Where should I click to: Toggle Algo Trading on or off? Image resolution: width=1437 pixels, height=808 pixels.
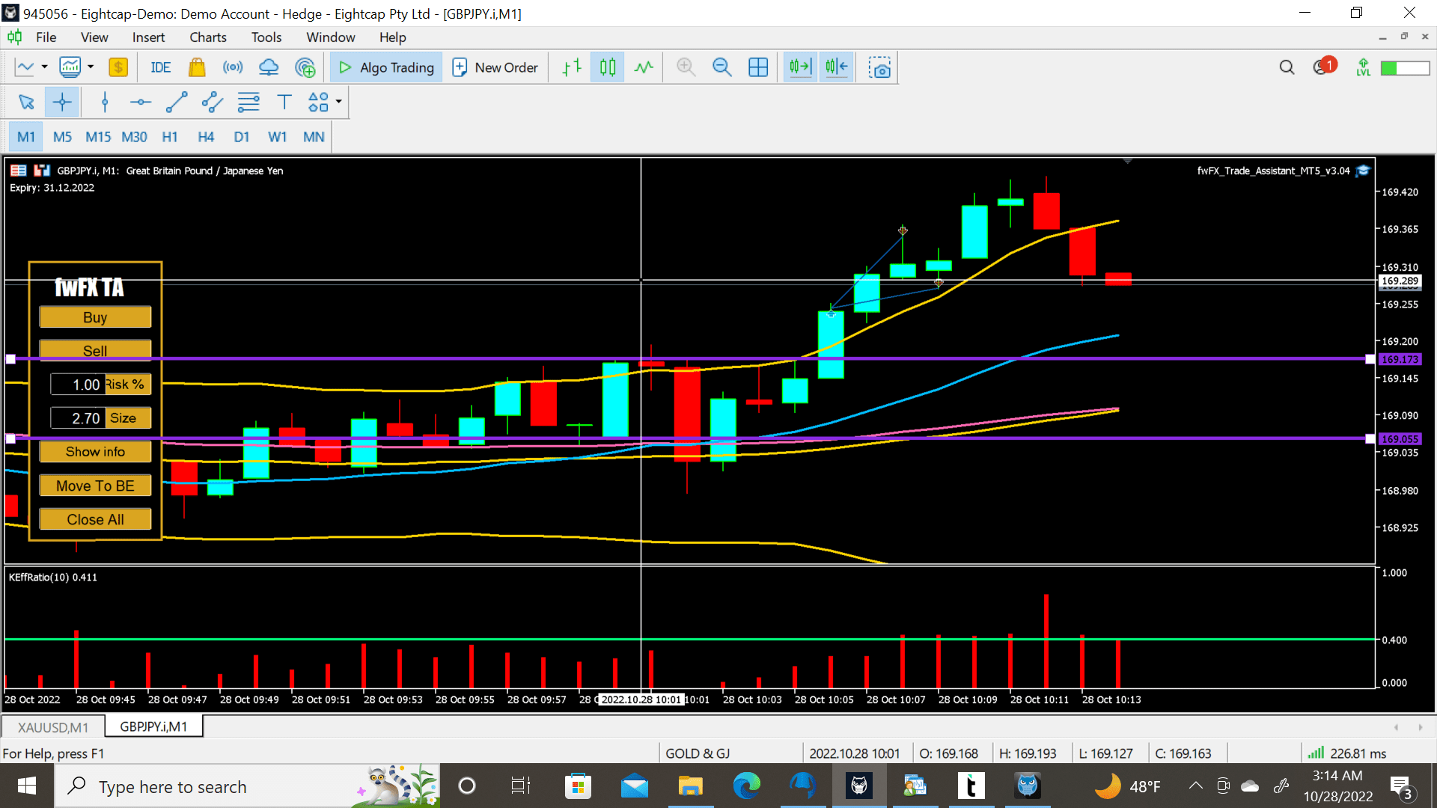tap(386, 67)
